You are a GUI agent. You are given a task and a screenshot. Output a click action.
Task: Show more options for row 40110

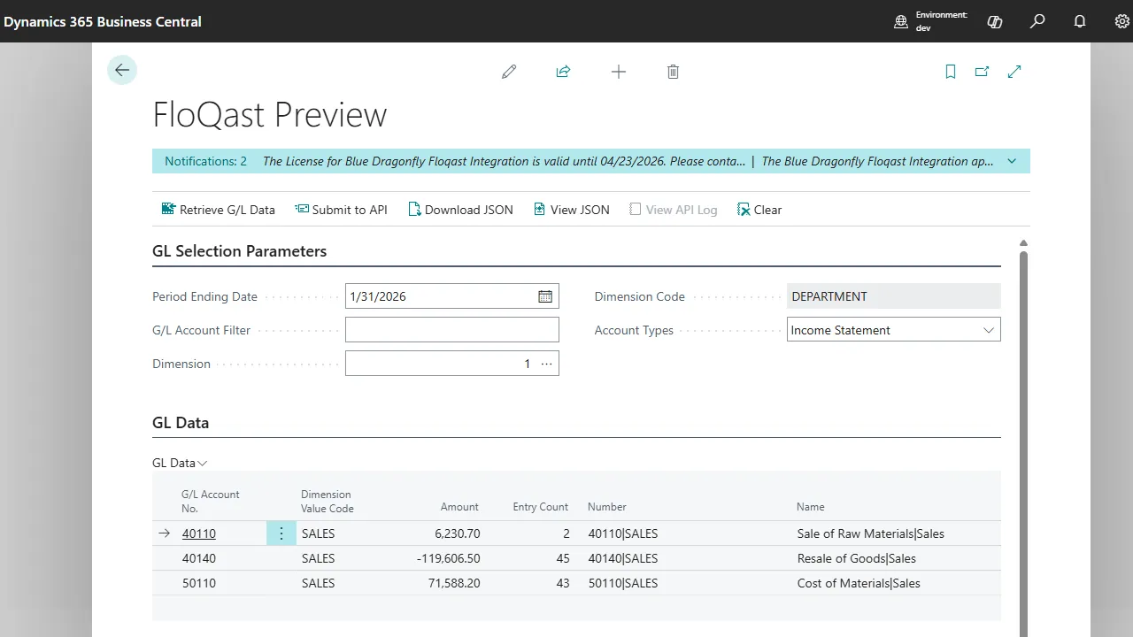pyautogui.click(x=281, y=533)
